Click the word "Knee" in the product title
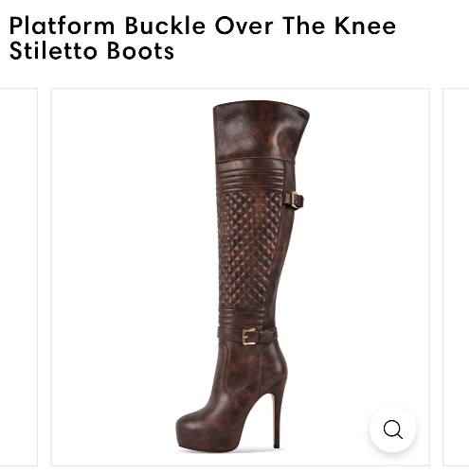 (365, 26)
